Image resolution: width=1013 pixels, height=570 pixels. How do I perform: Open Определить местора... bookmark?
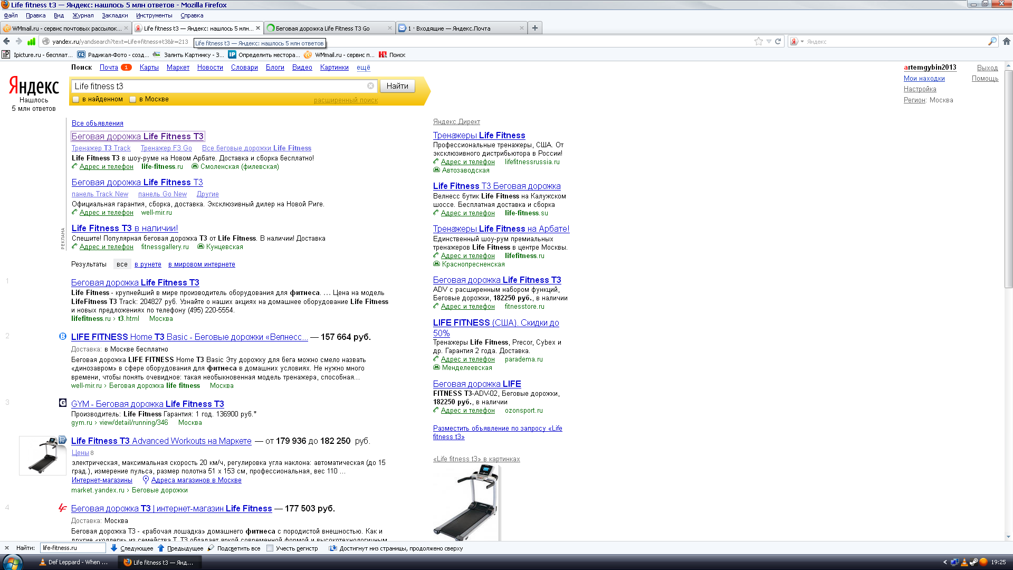[x=264, y=54]
